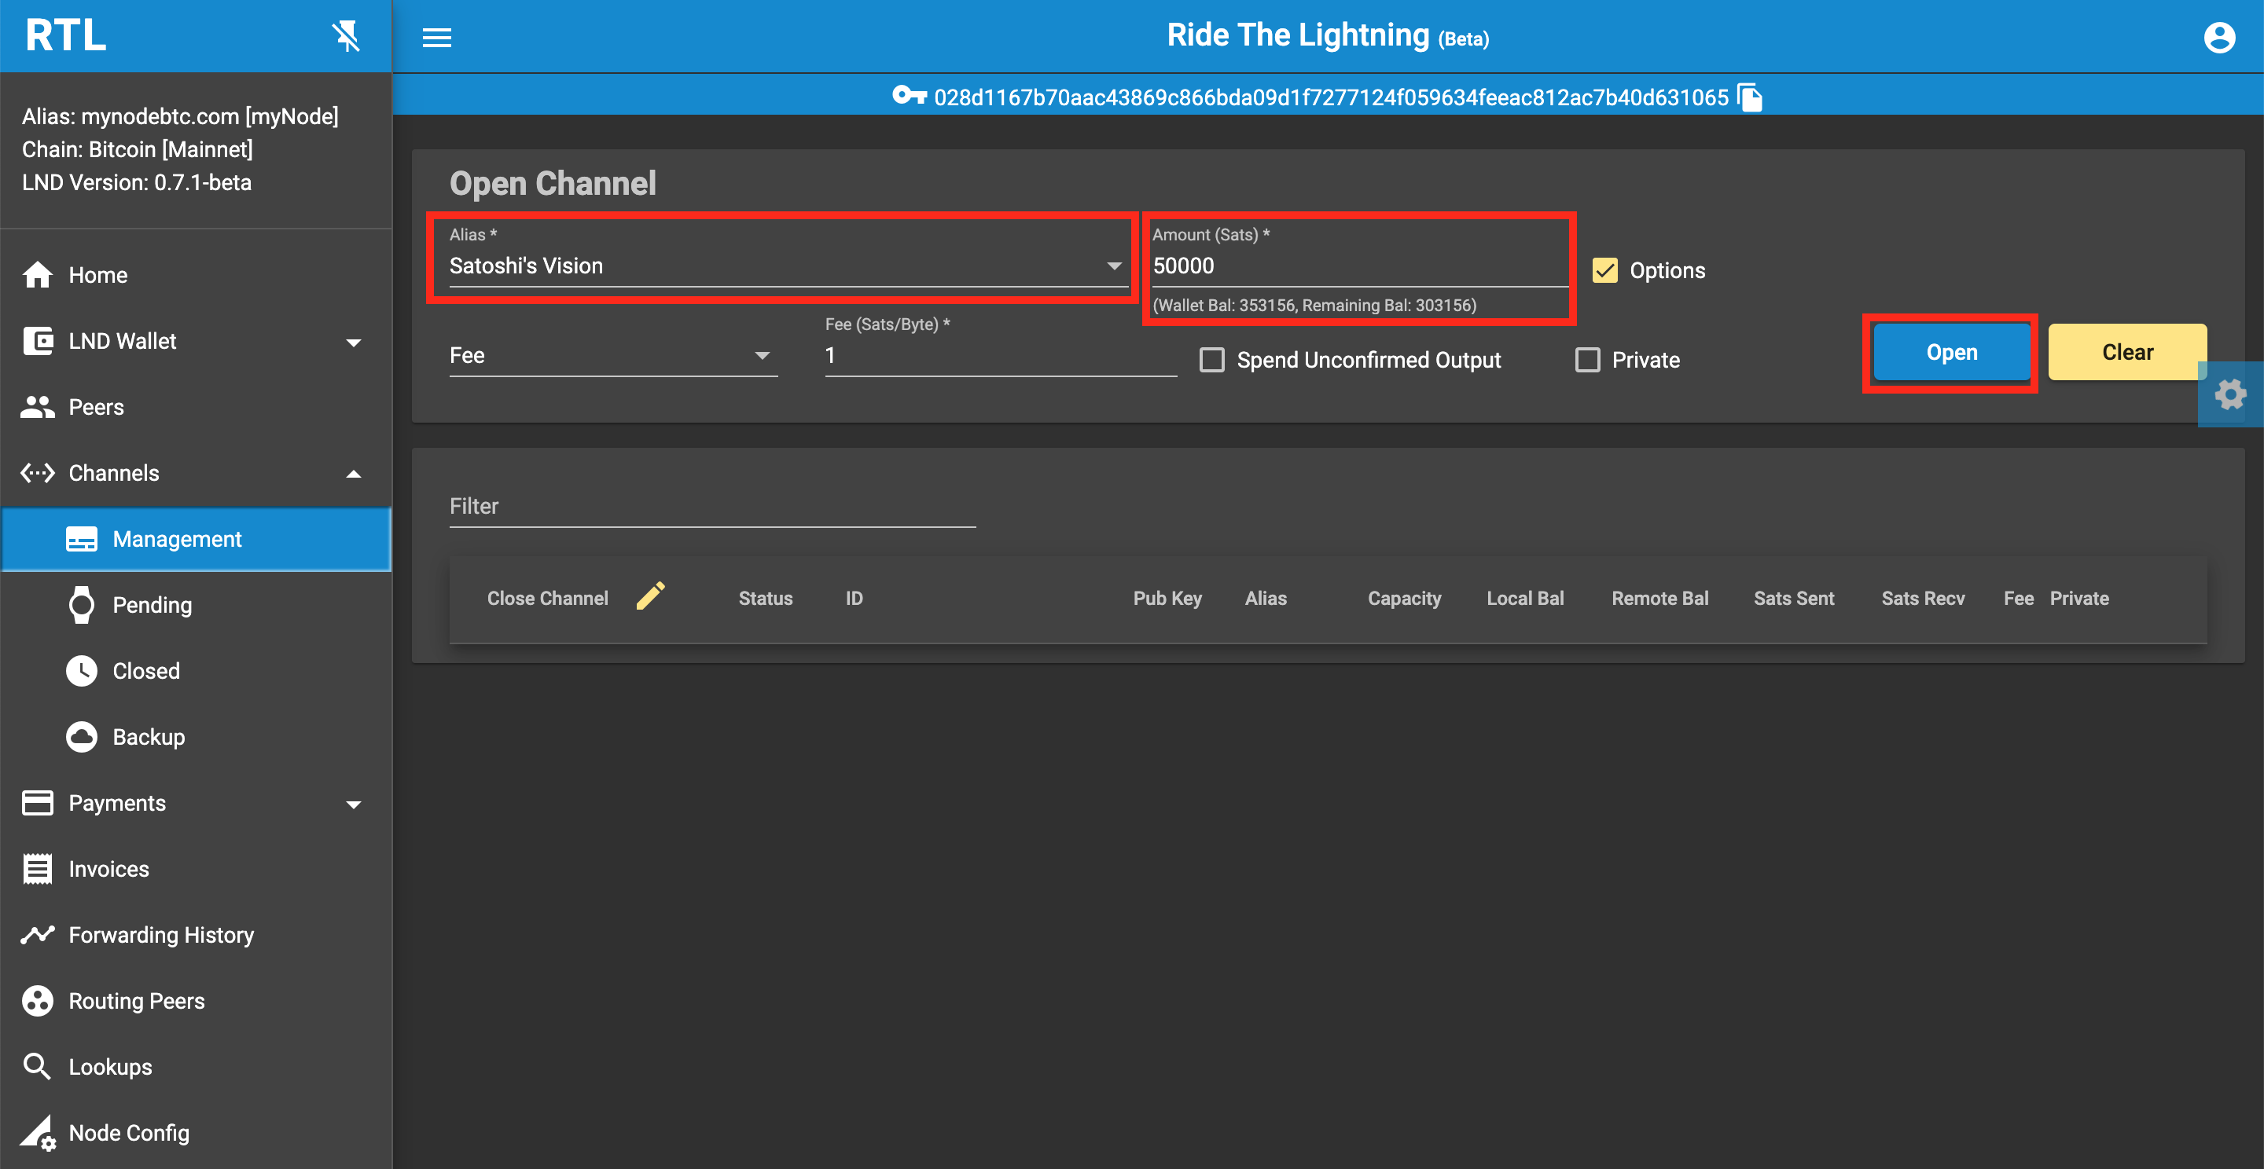Click the node pubkey text
2264x1169 pixels.
coord(1331,97)
